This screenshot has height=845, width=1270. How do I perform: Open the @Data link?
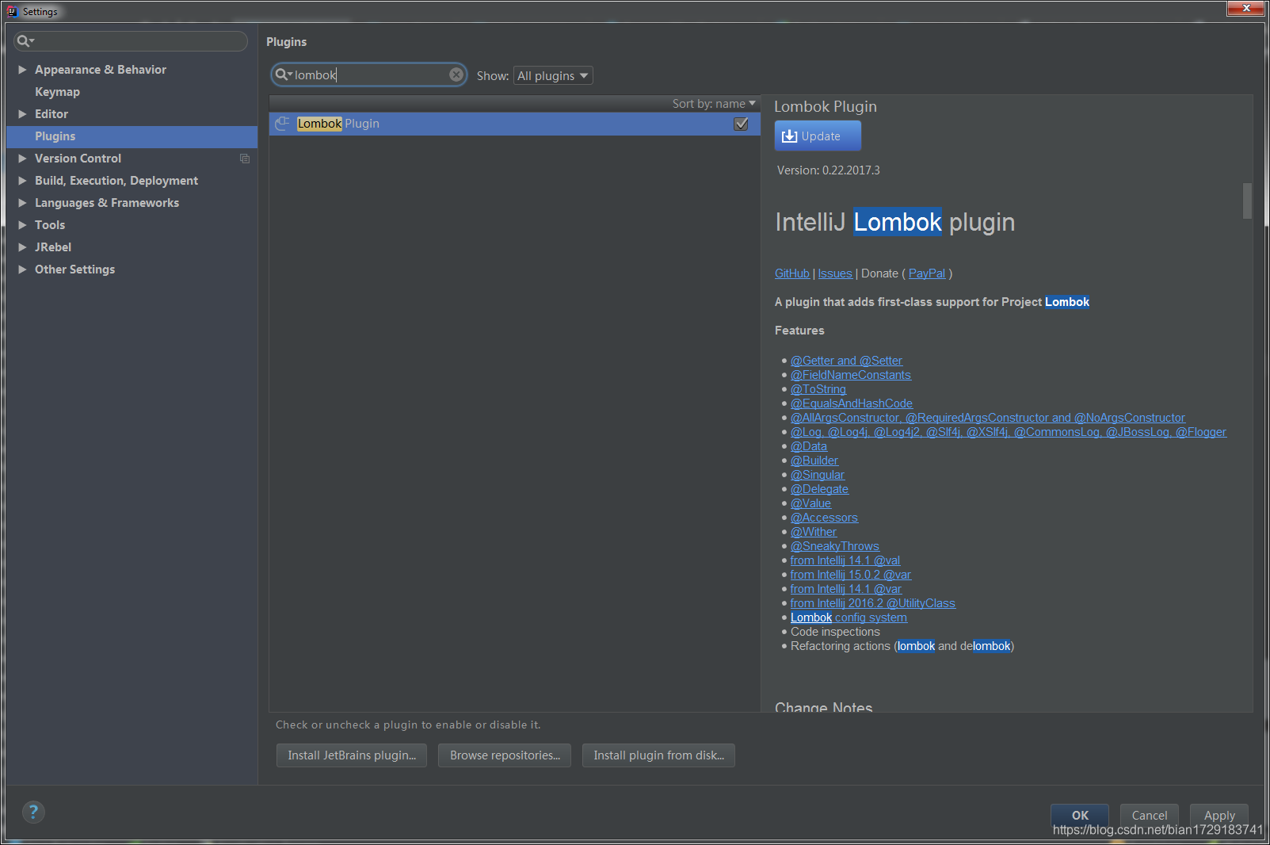pos(809,446)
